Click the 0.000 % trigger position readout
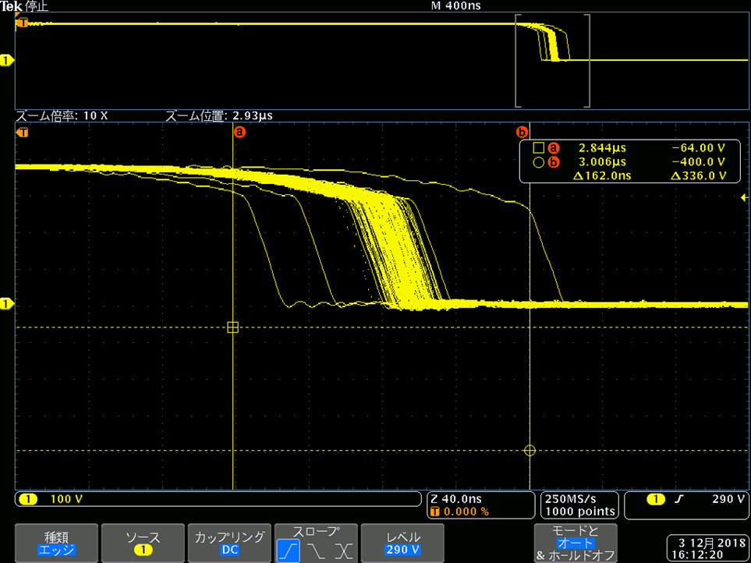 tap(466, 512)
